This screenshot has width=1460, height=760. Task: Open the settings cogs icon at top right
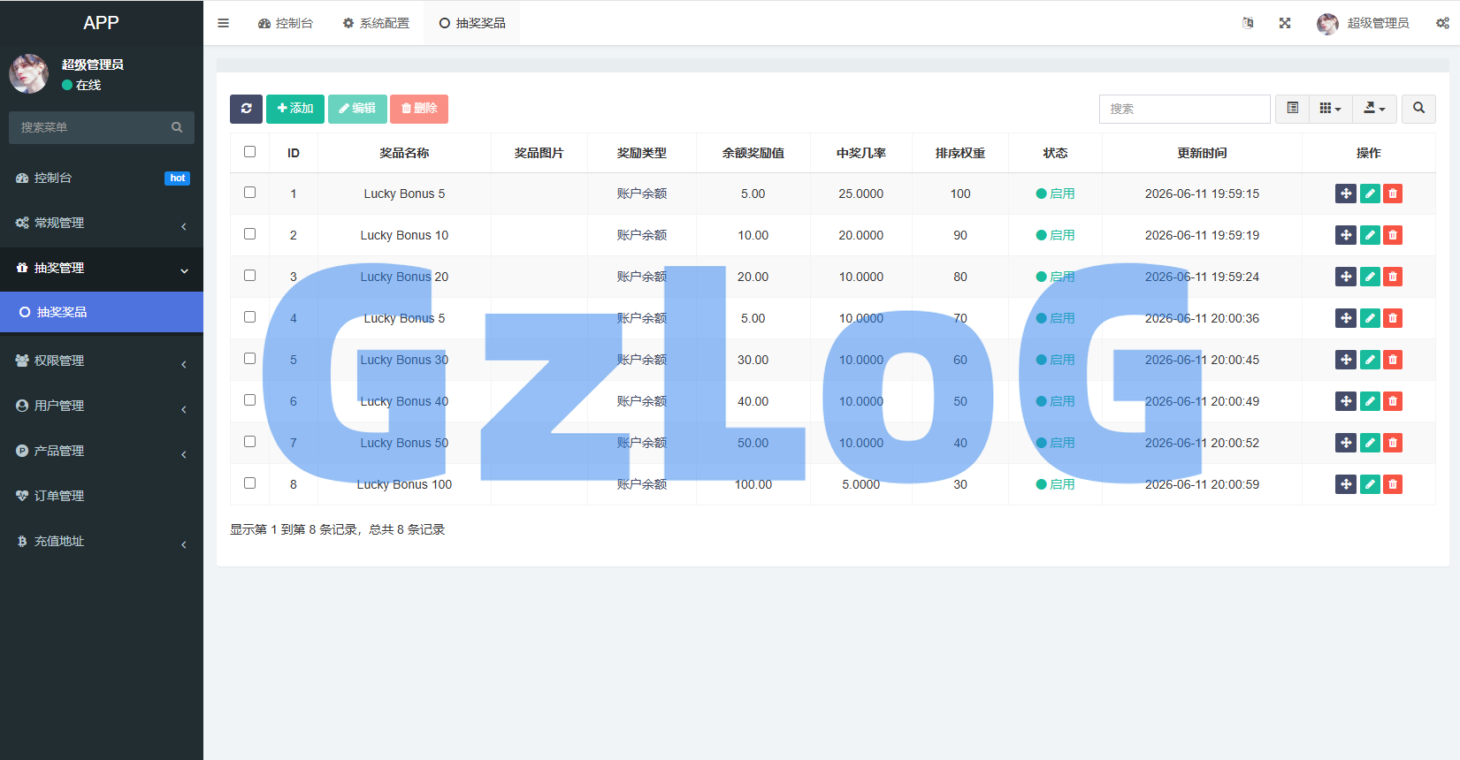1442,23
